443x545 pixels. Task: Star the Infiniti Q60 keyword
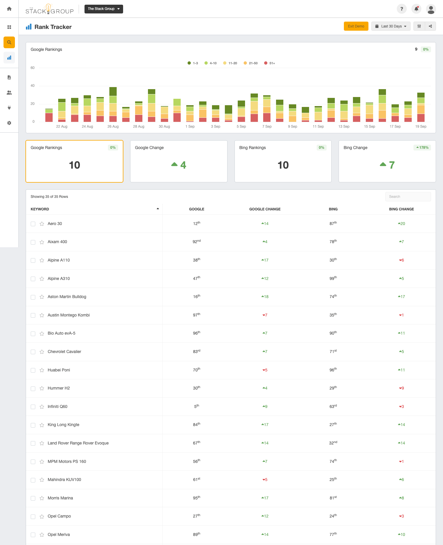(x=42, y=407)
